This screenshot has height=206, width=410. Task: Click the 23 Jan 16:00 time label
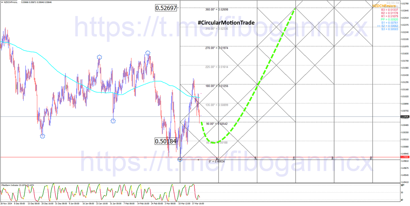click(x=102, y=204)
